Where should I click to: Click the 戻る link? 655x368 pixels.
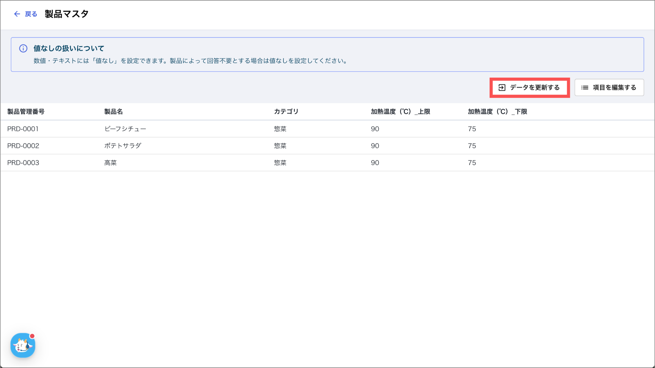point(31,14)
